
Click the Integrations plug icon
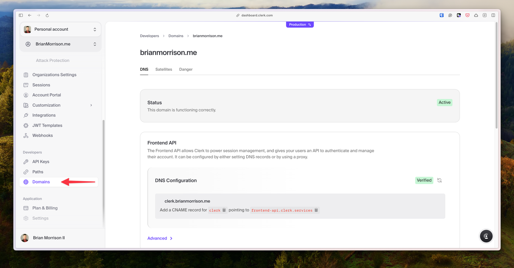(x=26, y=115)
